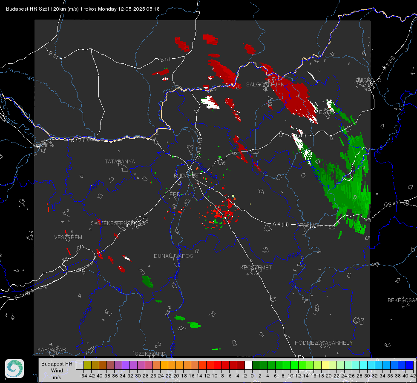417x383 pixels.
Task: Select the SZOLNOK city label
Action: click(309, 225)
